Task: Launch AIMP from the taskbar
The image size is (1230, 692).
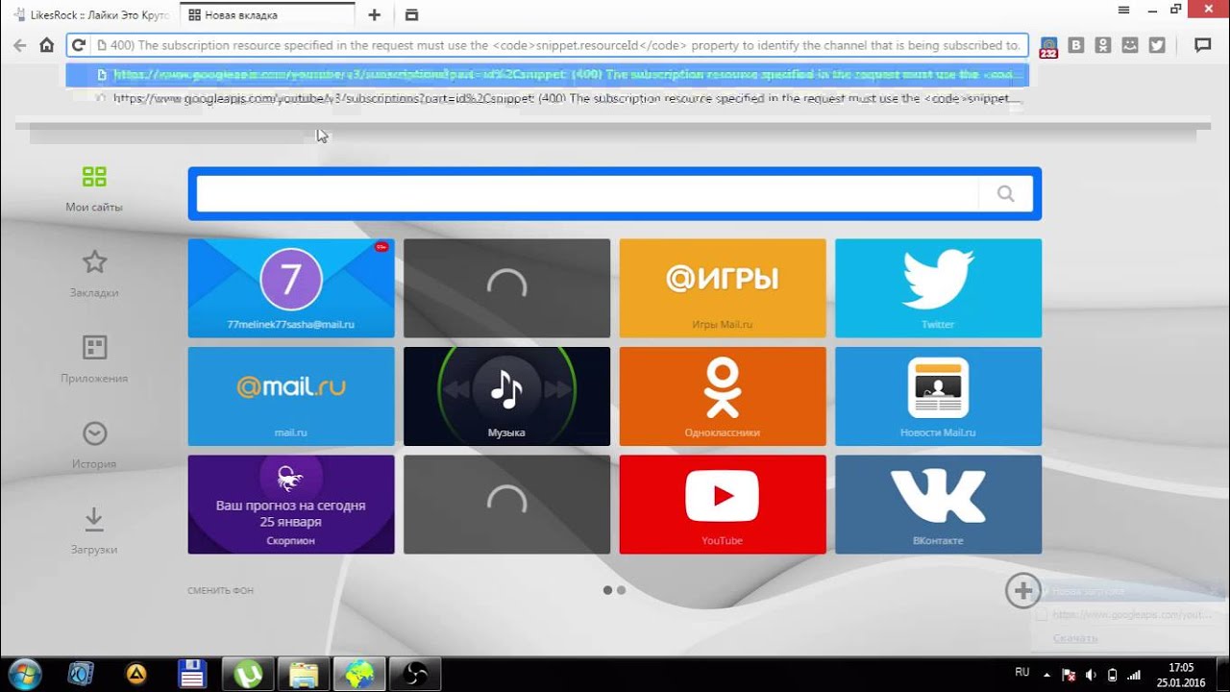Action: pos(136,674)
